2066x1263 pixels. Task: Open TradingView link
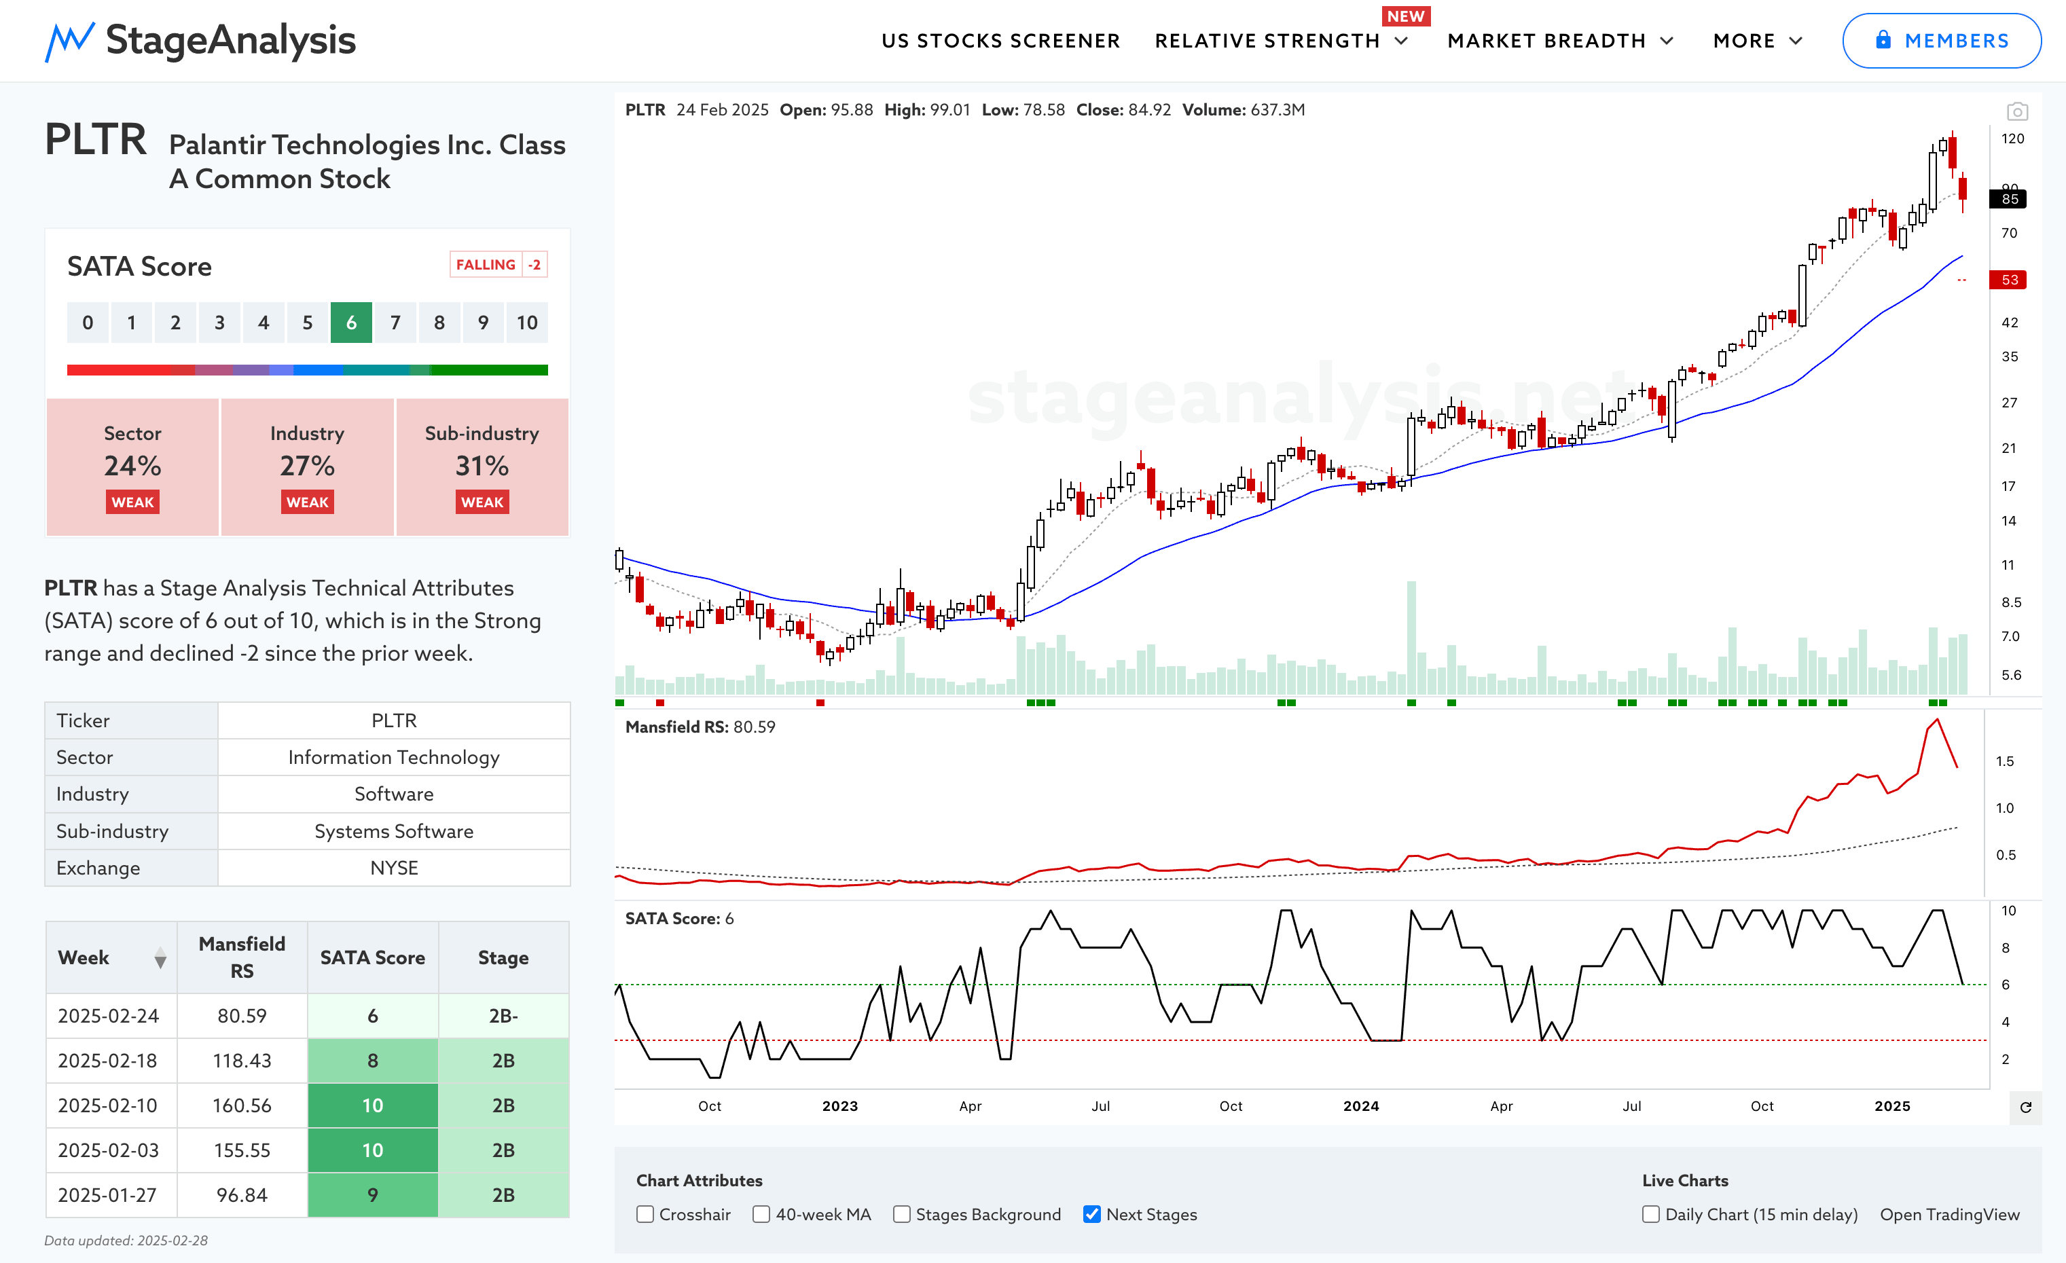pos(1949,1214)
